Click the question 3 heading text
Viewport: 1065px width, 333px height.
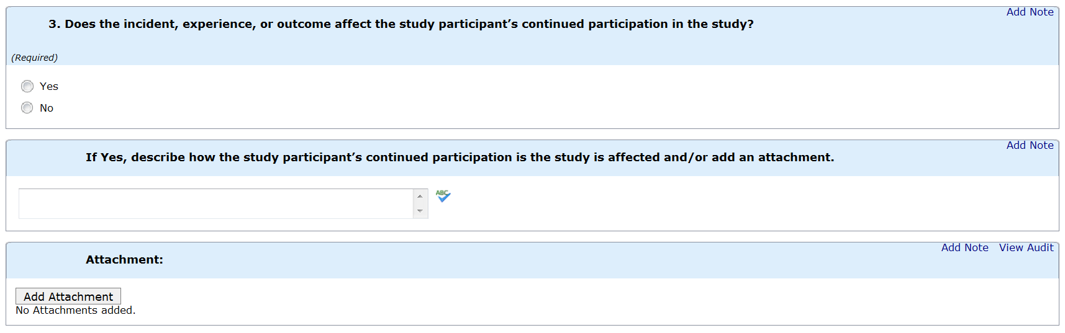[401, 24]
